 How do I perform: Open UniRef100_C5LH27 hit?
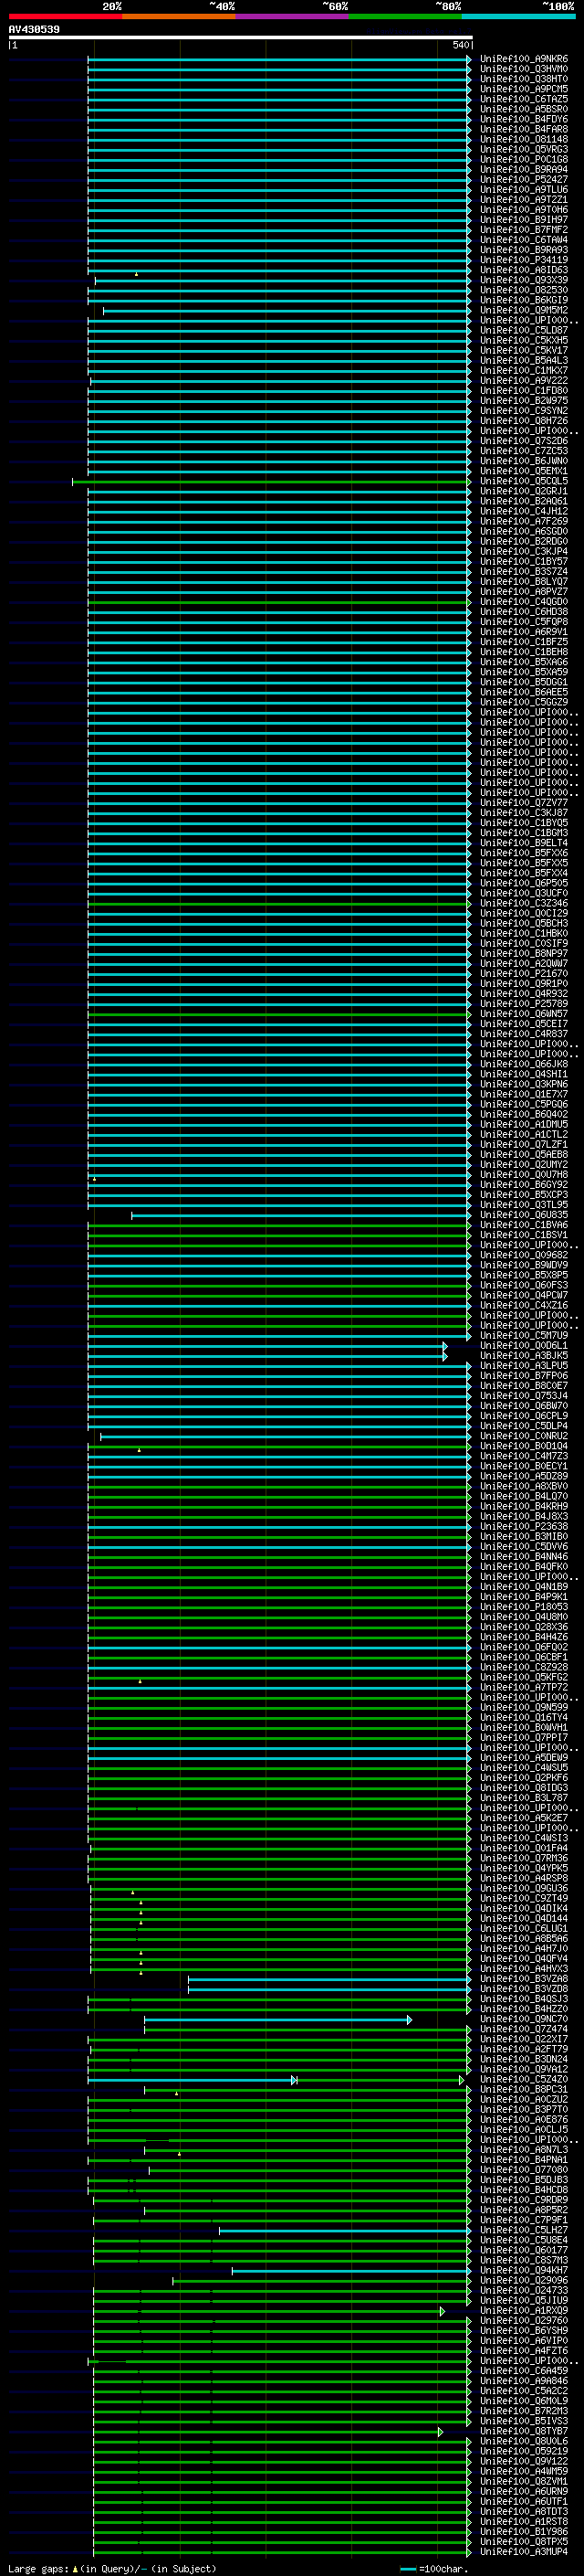[x=524, y=2230]
